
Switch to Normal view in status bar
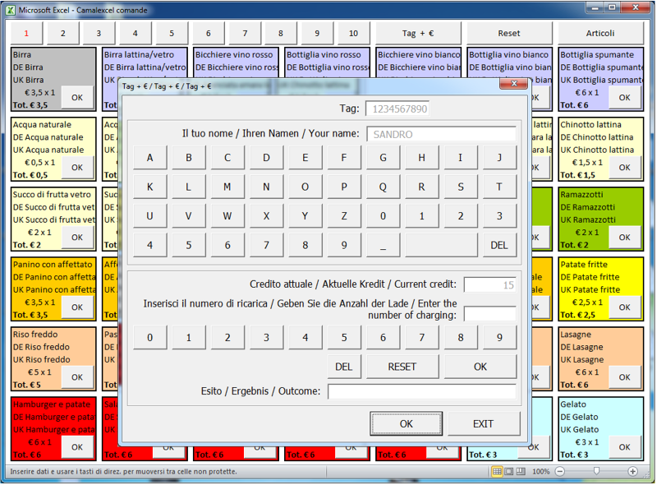[497, 472]
